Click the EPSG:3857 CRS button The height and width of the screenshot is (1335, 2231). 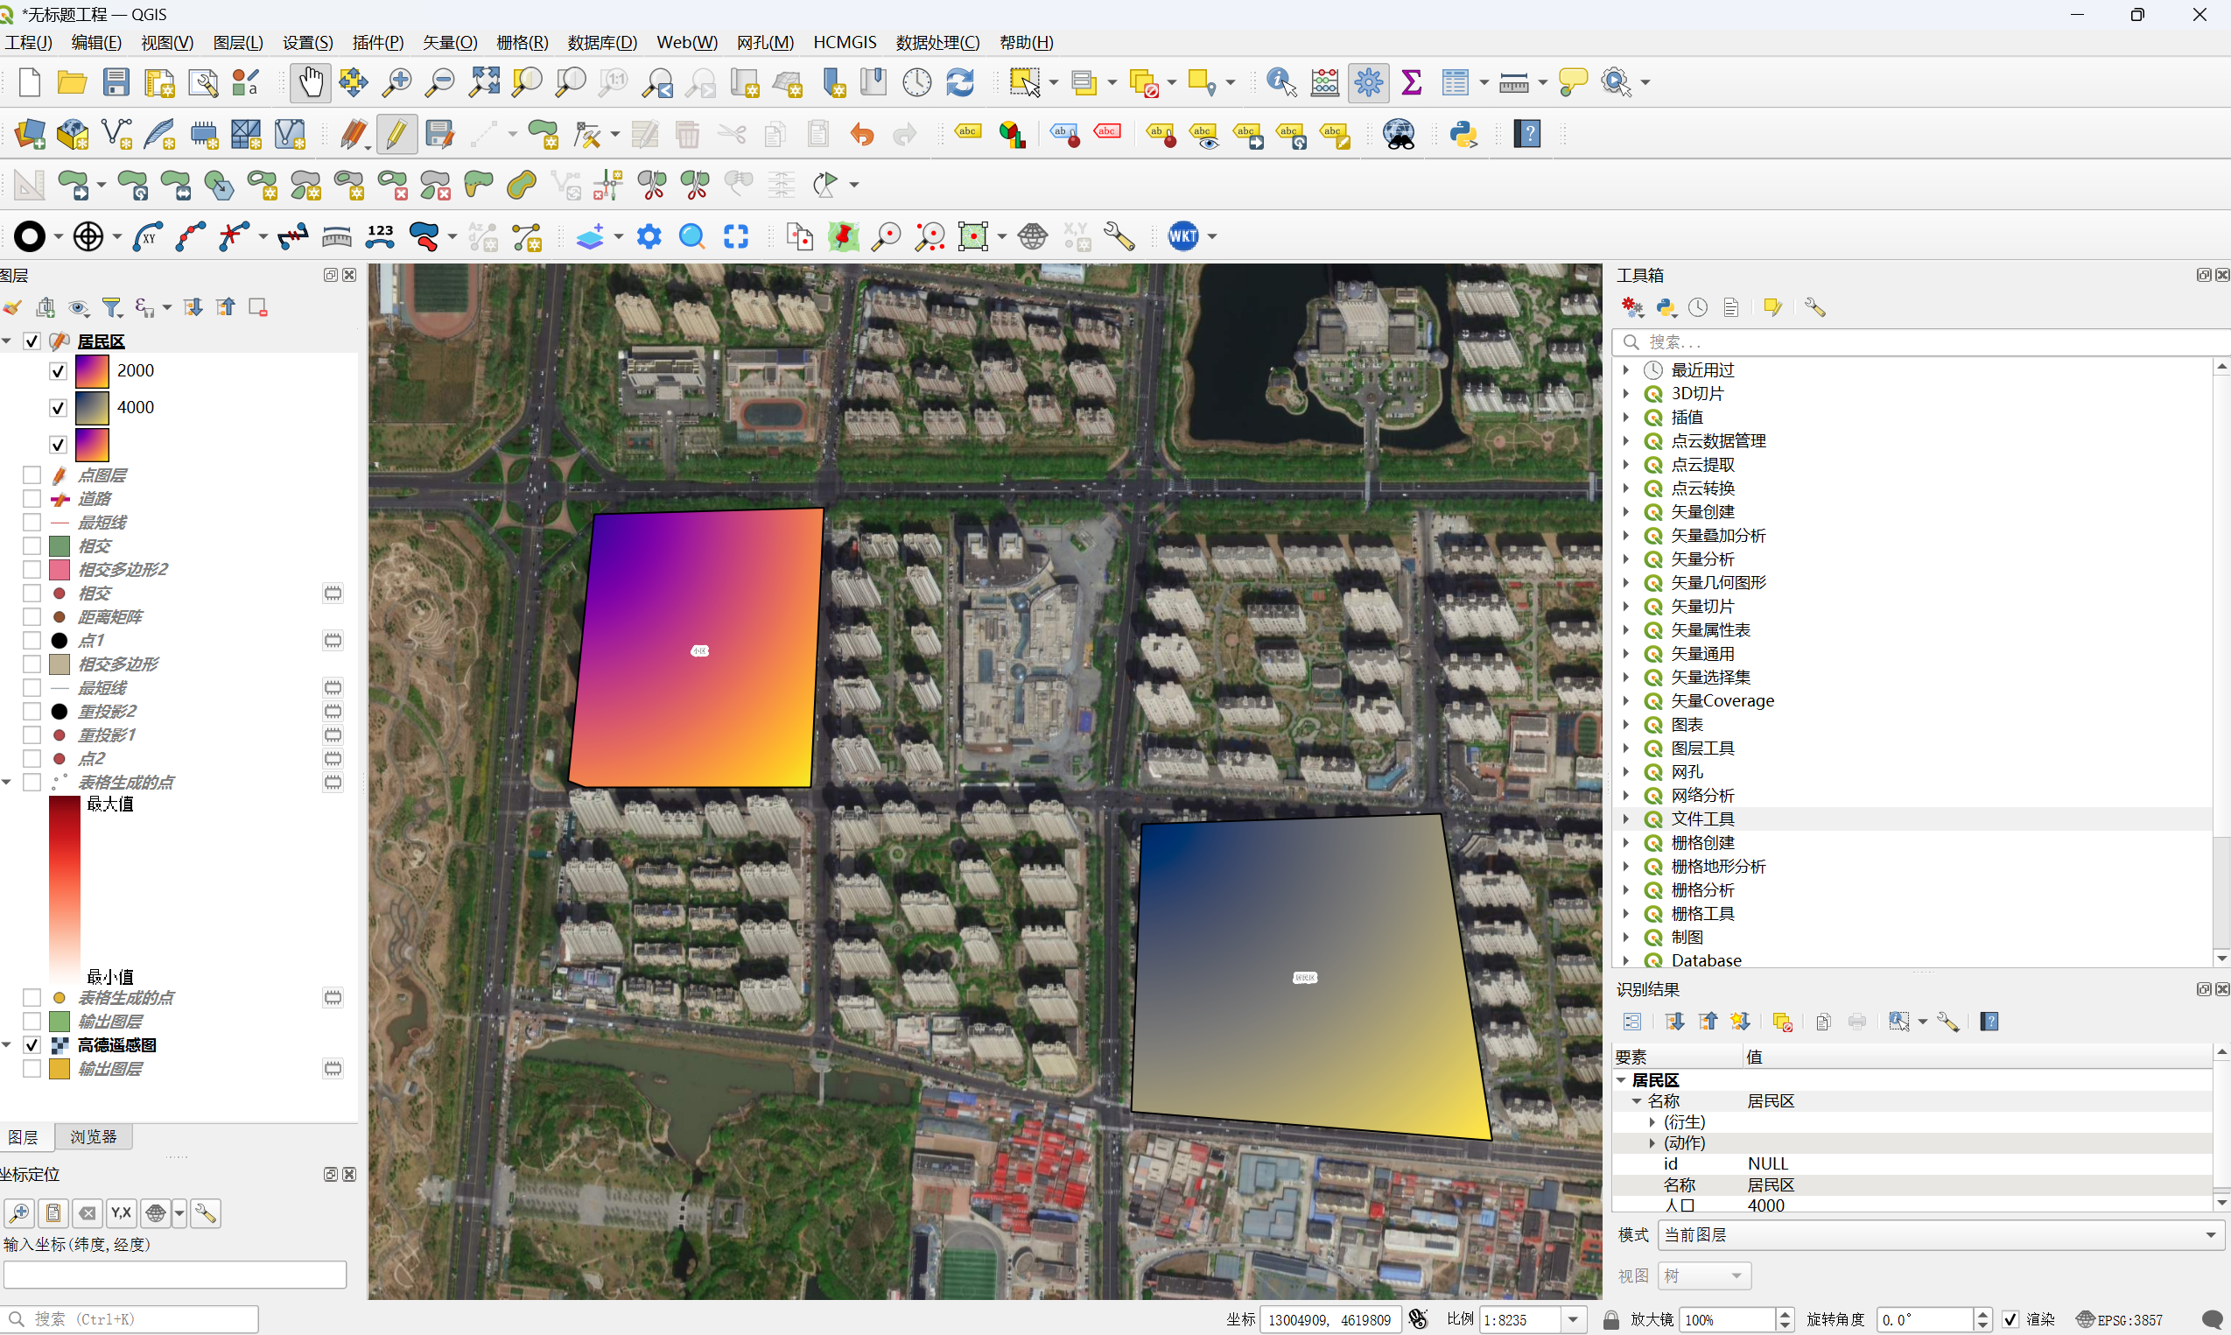(x=2121, y=1319)
